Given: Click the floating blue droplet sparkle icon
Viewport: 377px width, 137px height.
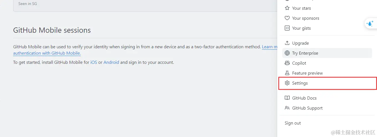Looking at the screenshot, I should (370, 24).
